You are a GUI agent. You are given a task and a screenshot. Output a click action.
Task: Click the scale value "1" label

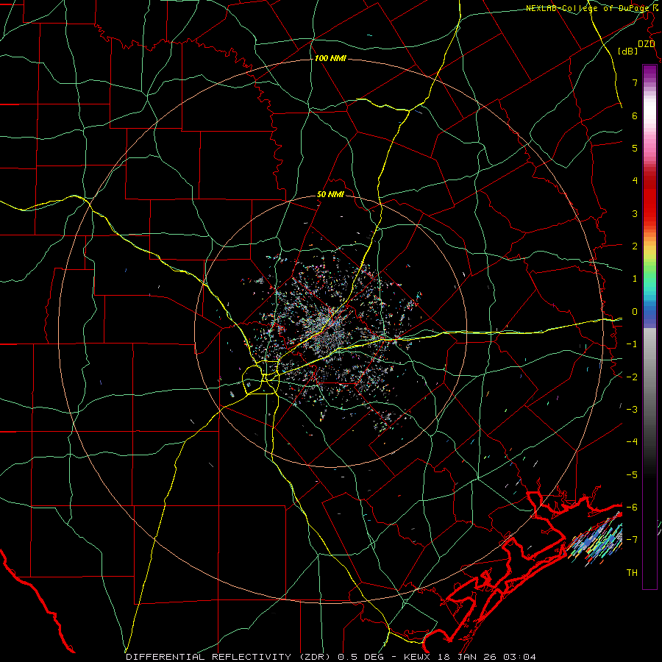tap(635, 279)
